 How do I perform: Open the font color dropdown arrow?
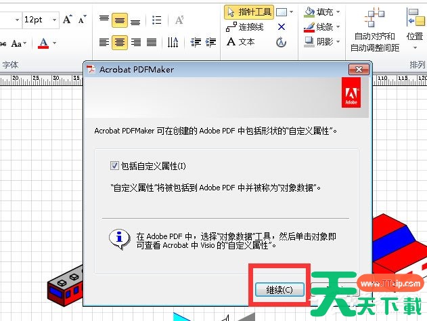[54, 43]
